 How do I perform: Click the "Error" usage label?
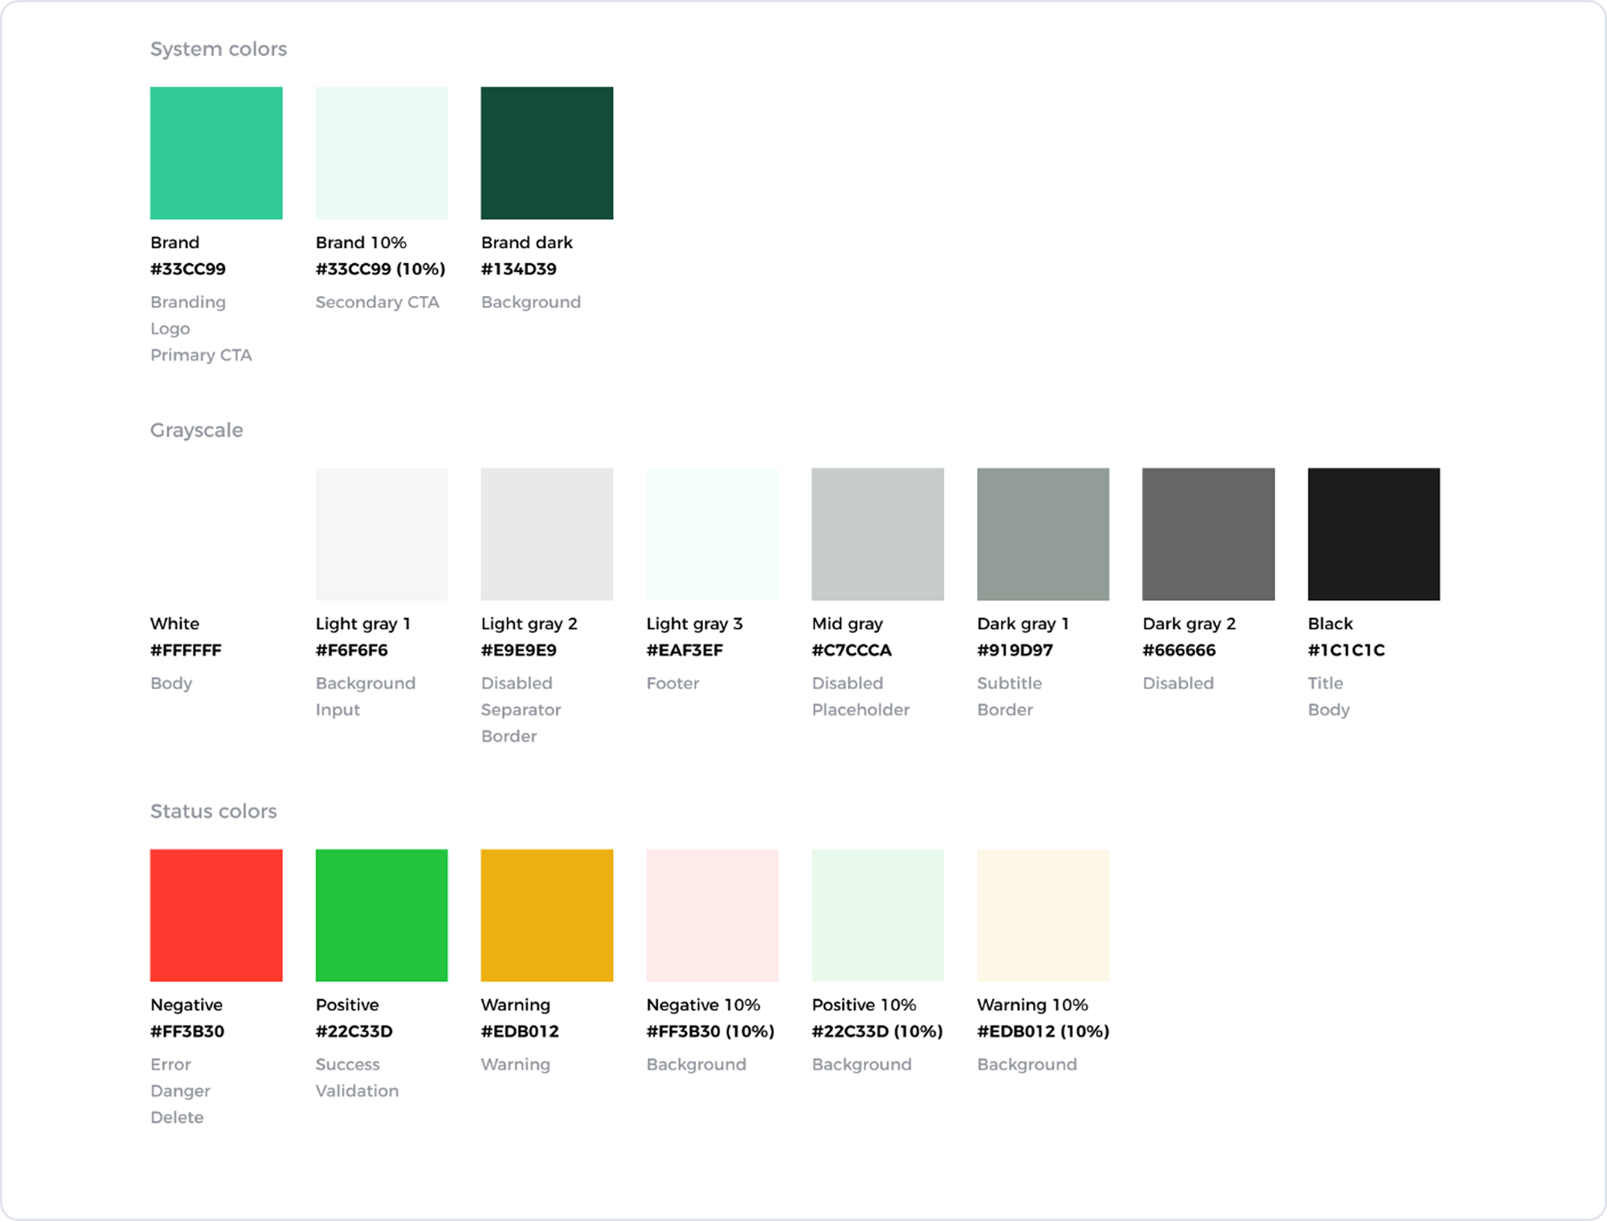coord(170,1065)
